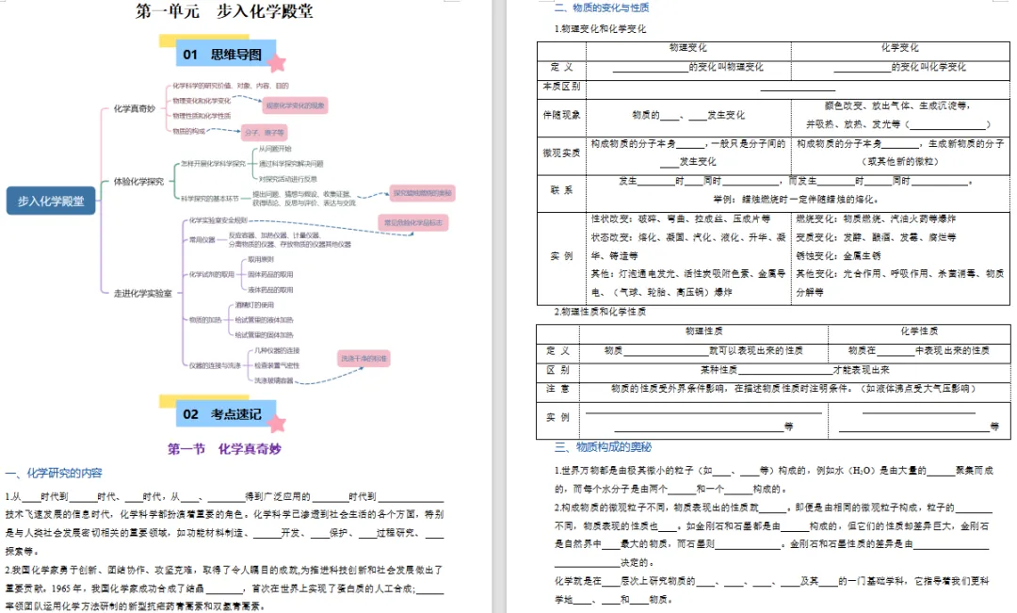Click the '取用原则' node

click(x=261, y=260)
